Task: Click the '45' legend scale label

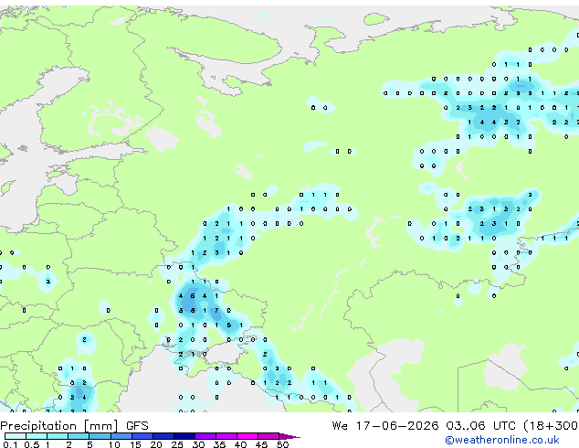Action: point(261,444)
